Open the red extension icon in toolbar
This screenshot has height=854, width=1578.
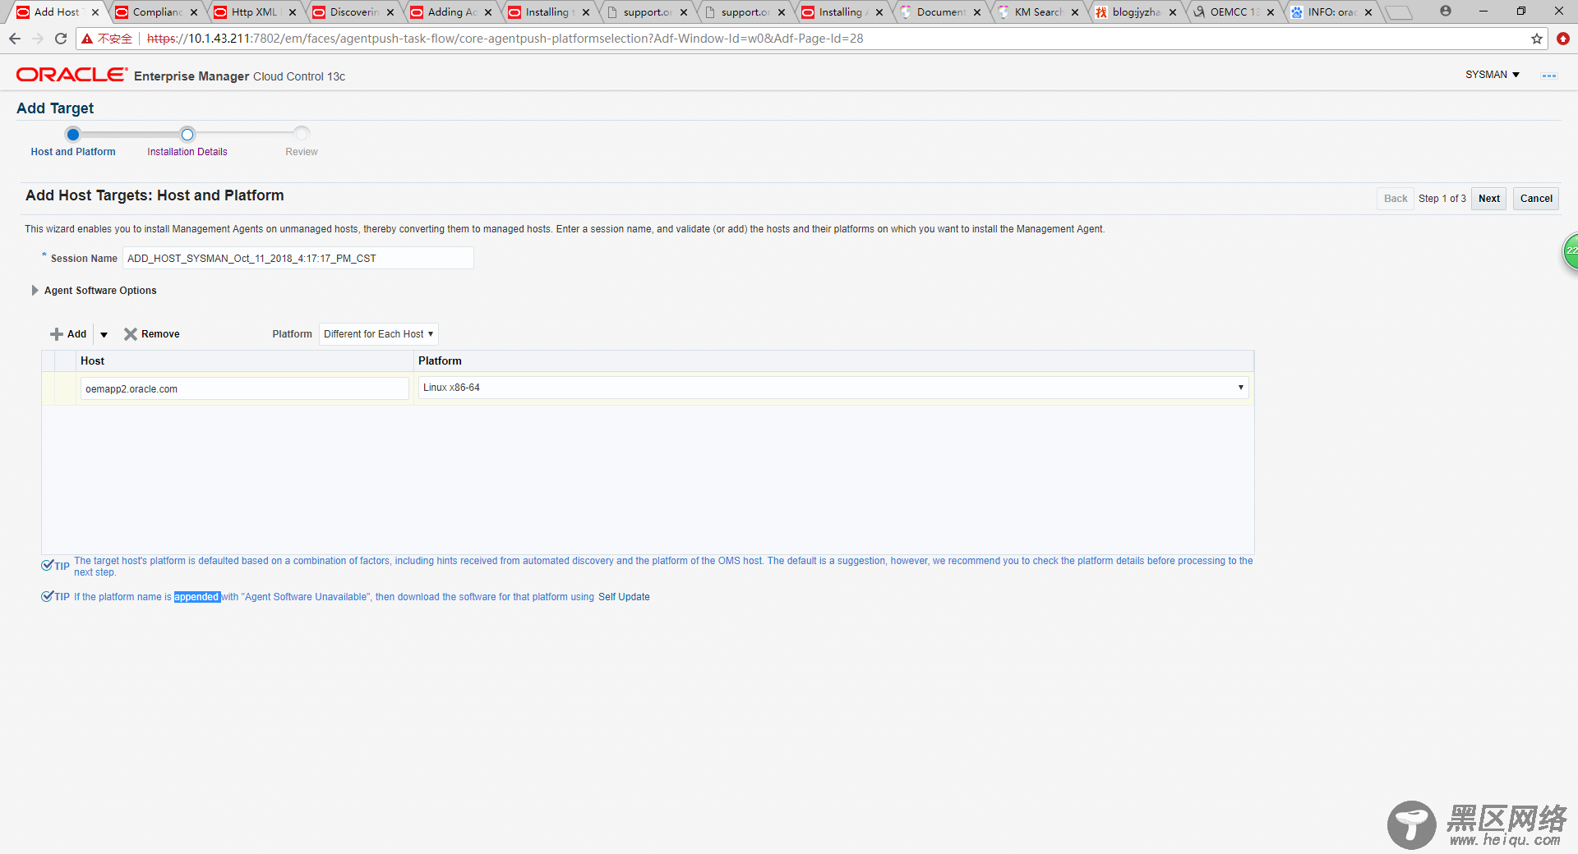1563,39
